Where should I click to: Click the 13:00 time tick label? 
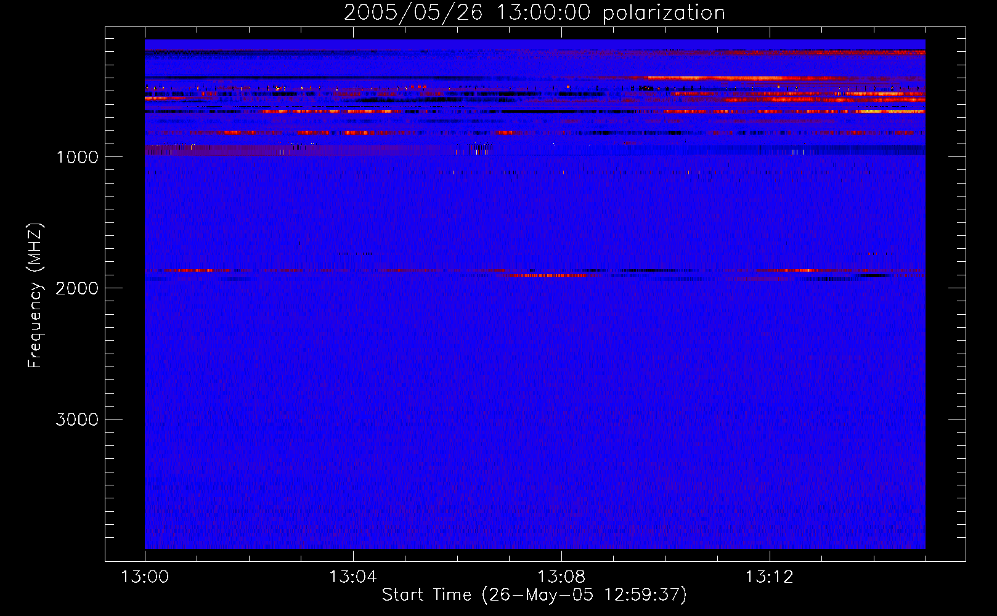coord(145,577)
